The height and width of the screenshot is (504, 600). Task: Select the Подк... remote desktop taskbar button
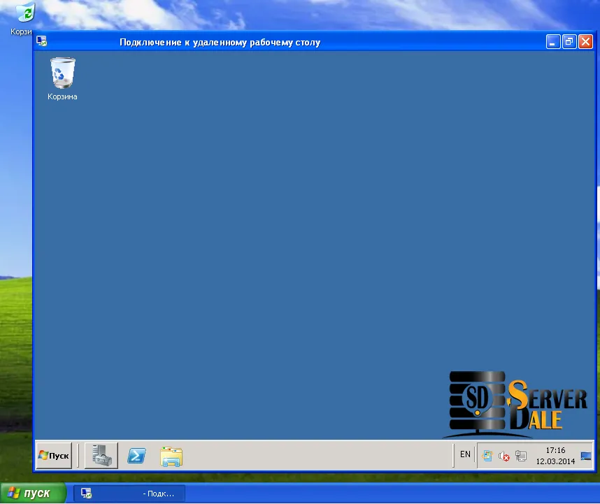pyautogui.click(x=129, y=494)
